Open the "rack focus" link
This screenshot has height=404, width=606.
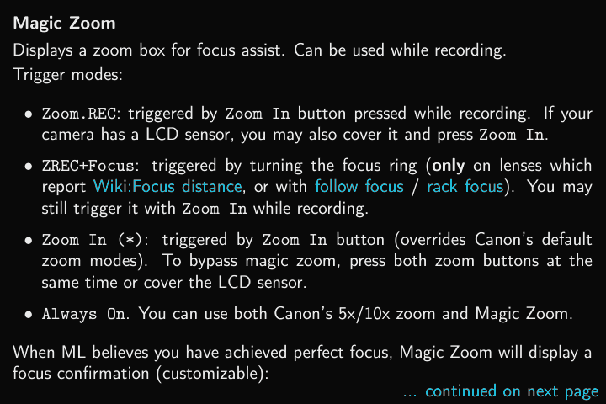tap(465, 186)
